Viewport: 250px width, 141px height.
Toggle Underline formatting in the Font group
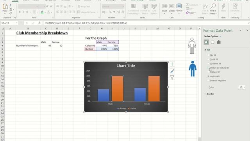tap(27, 12)
